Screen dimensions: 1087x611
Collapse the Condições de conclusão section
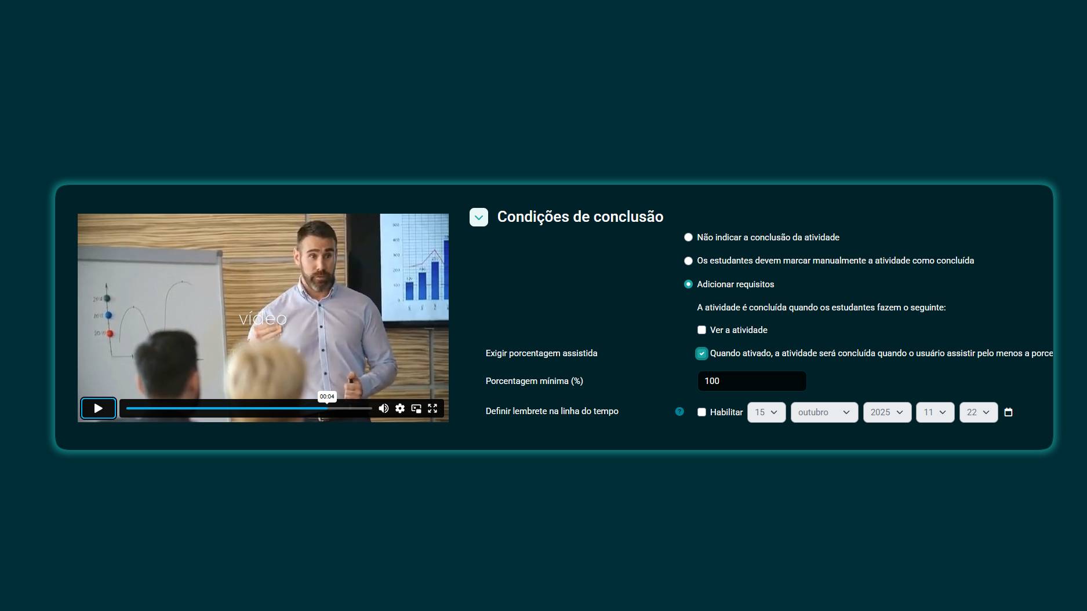point(479,217)
